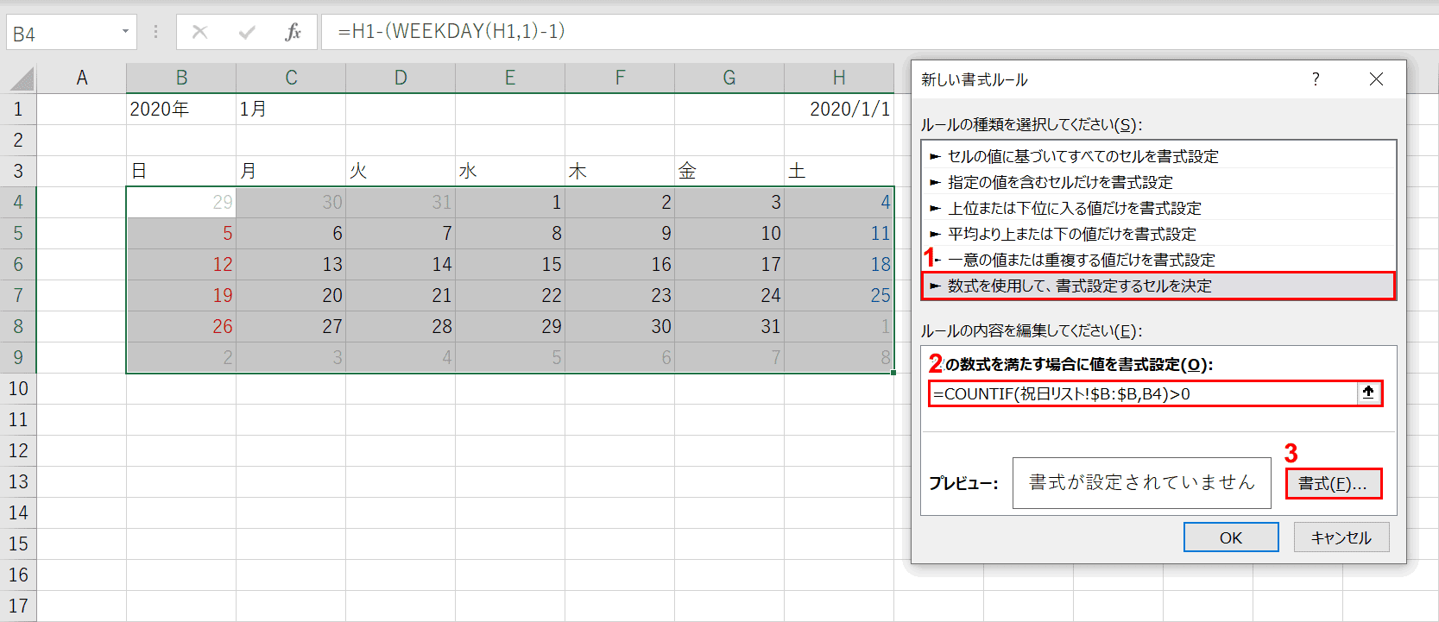
Task: Click calendar cell showing blue 25
Action: (x=839, y=296)
